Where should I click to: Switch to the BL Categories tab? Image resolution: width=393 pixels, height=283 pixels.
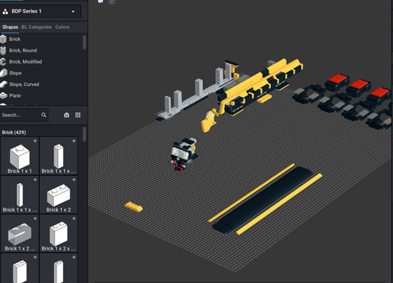pyautogui.click(x=37, y=27)
